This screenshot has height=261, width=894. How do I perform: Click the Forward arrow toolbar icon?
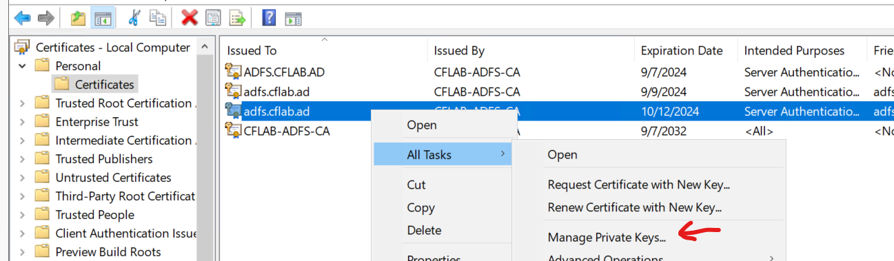(x=46, y=18)
